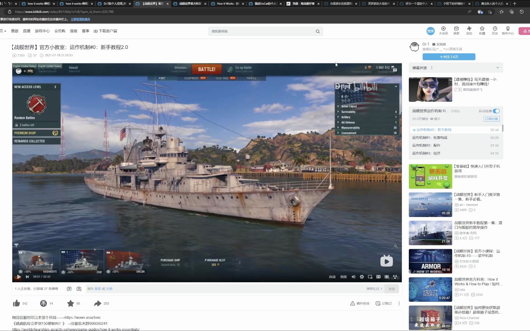The image size is (530, 331).
Task: Open 稿件投诉 report link
Action: coord(360,303)
